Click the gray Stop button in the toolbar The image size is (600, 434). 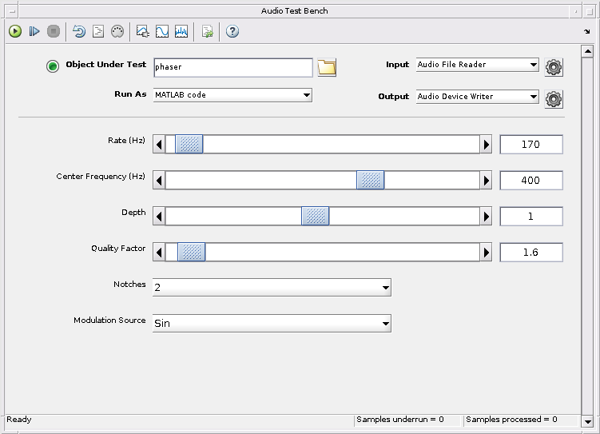54,31
